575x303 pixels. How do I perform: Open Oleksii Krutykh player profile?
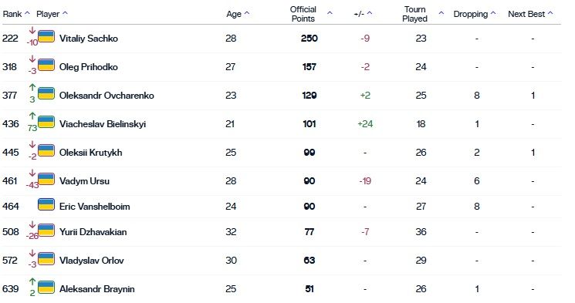point(90,153)
